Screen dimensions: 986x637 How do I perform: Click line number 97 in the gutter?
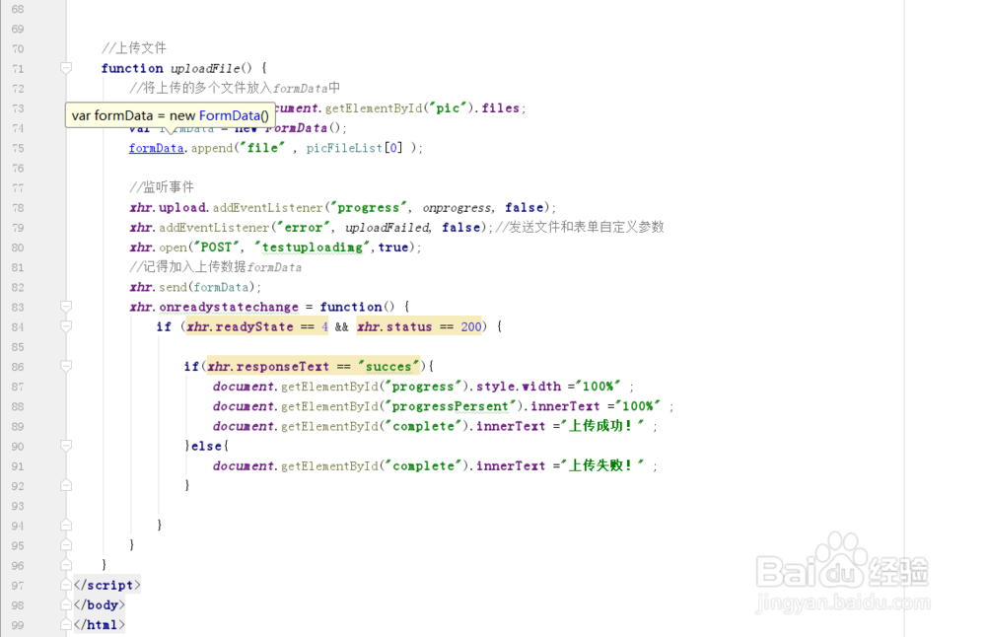pyautogui.click(x=18, y=586)
